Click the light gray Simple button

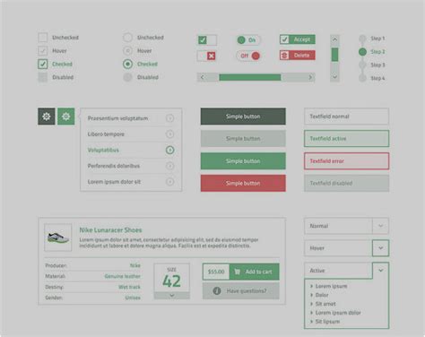point(243,138)
